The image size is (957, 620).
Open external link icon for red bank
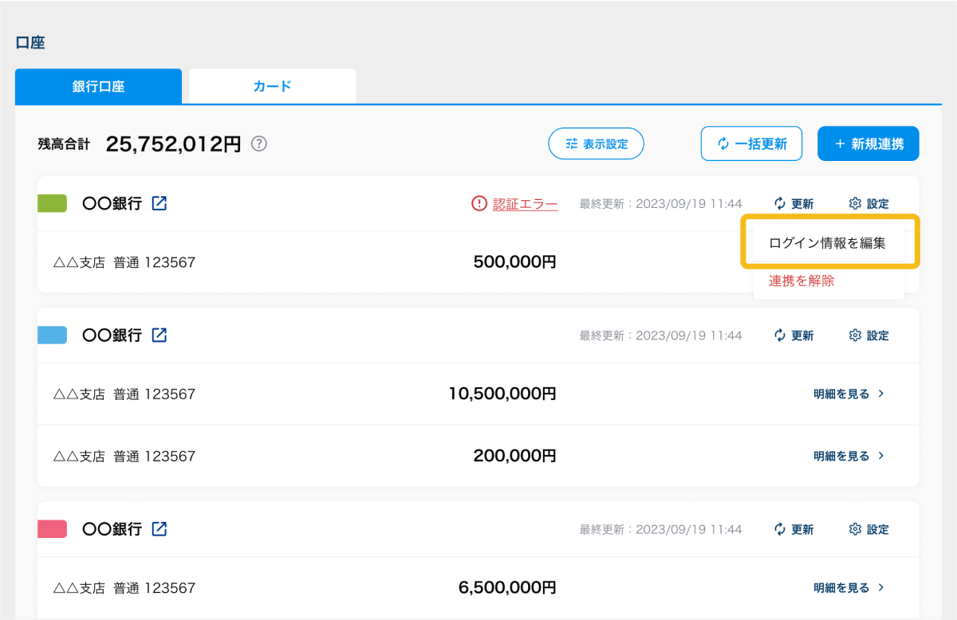tap(159, 529)
